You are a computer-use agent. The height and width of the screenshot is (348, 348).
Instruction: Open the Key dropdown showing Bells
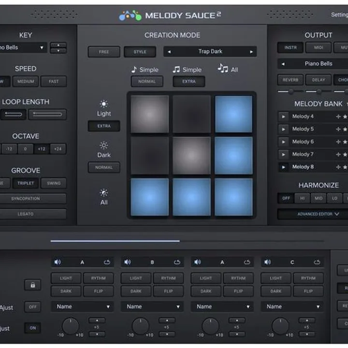coord(23,48)
